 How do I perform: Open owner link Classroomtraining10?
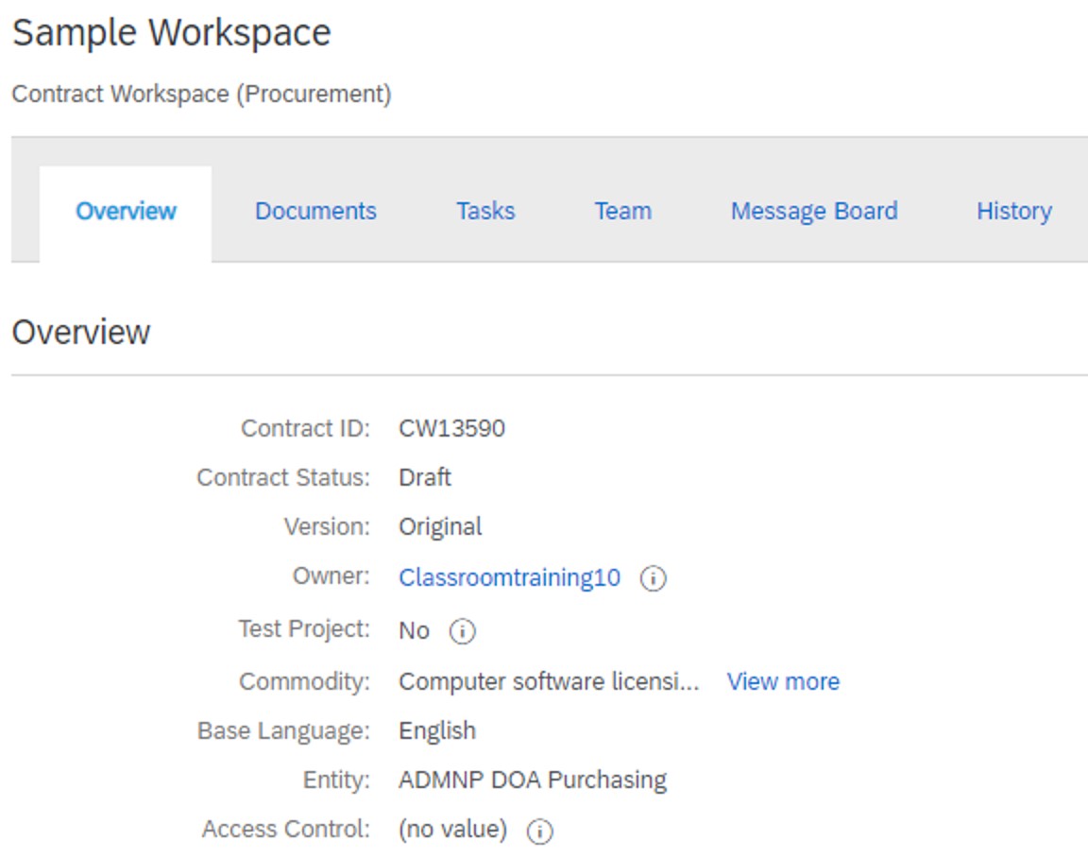[x=509, y=577]
